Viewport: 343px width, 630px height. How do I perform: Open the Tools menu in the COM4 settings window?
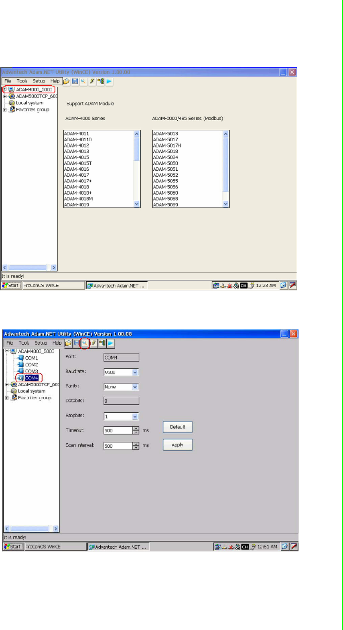click(24, 343)
